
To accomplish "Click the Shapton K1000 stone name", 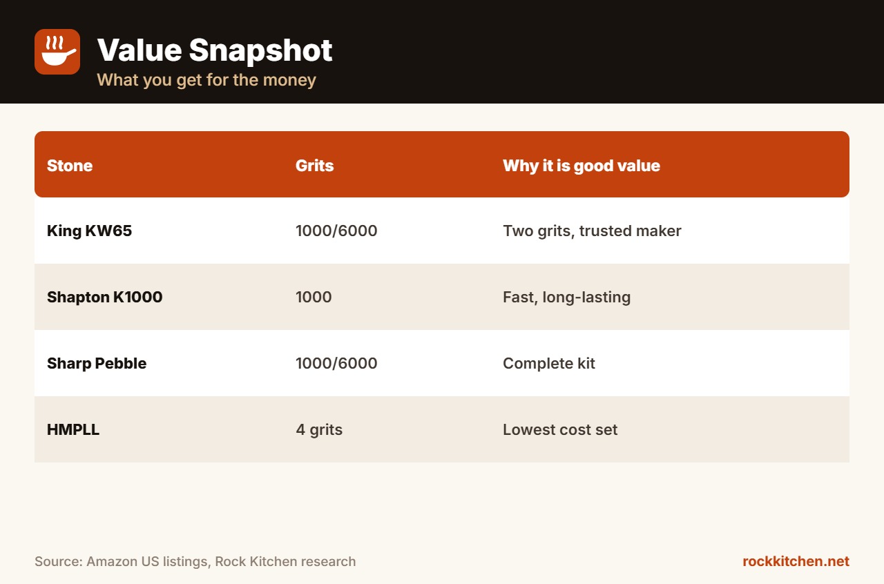I will [x=105, y=297].
